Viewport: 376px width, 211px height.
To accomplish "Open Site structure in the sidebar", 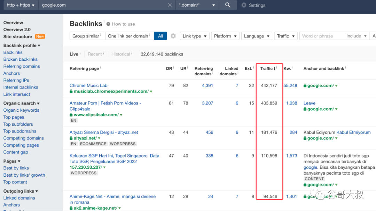I will pyautogui.click(x=17, y=36).
